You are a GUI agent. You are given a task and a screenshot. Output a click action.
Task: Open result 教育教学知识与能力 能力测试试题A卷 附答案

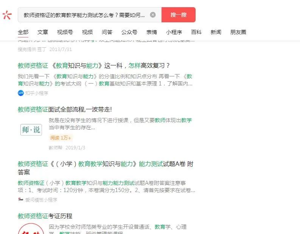(106, 168)
